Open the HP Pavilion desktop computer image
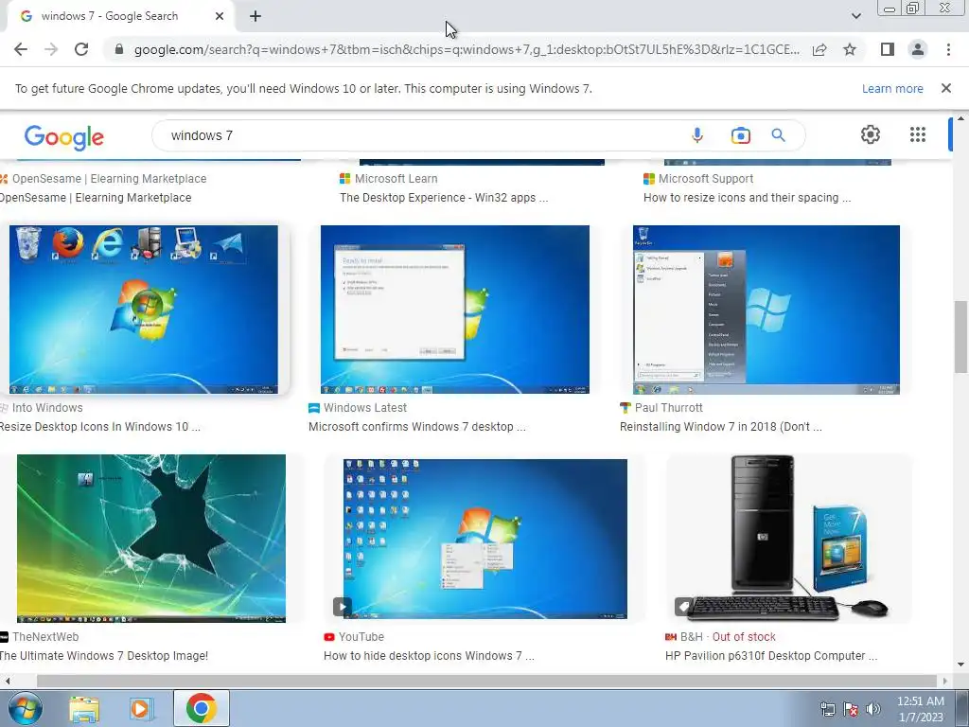This screenshot has width=969, height=727. (788, 538)
